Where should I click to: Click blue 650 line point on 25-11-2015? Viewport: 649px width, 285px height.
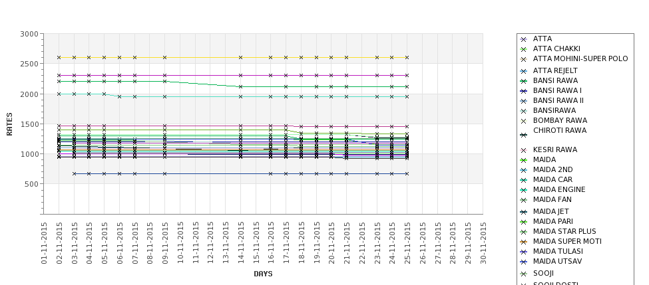(407, 173)
